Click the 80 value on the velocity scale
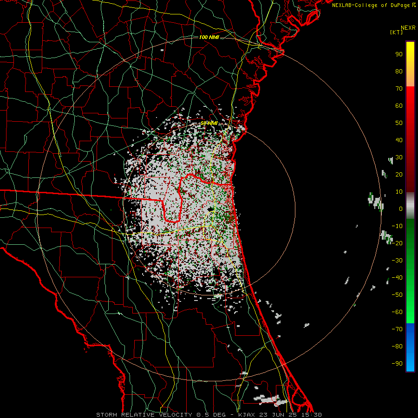The height and width of the screenshot is (418, 418). click(399, 72)
